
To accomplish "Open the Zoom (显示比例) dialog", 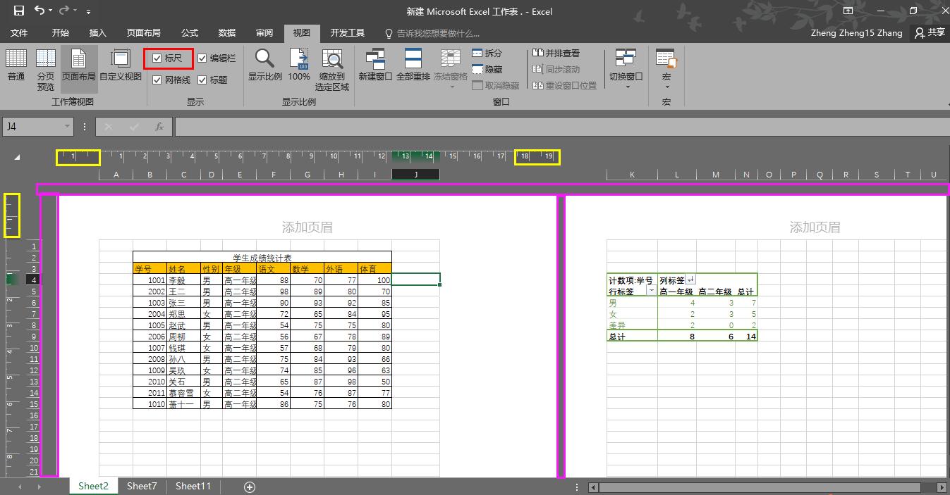I will click(265, 65).
